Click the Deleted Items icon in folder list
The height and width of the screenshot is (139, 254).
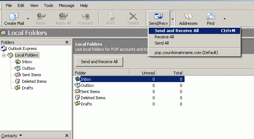[77, 97]
